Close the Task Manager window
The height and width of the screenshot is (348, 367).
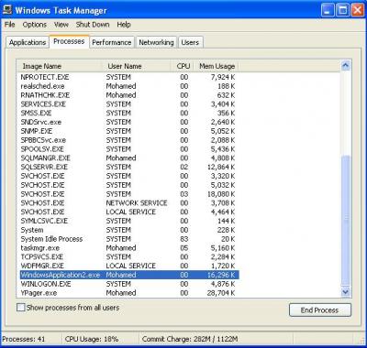click(x=357, y=11)
